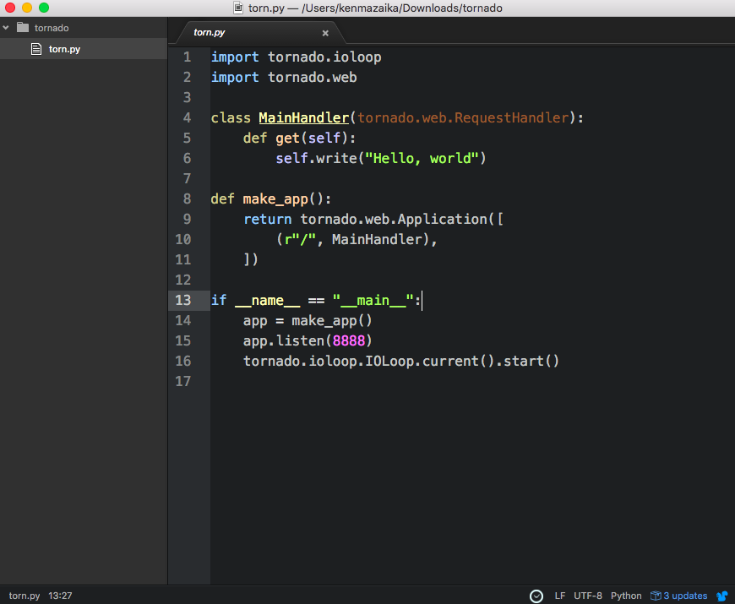Open go-to-line via 13:27 cursor position

click(60, 596)
